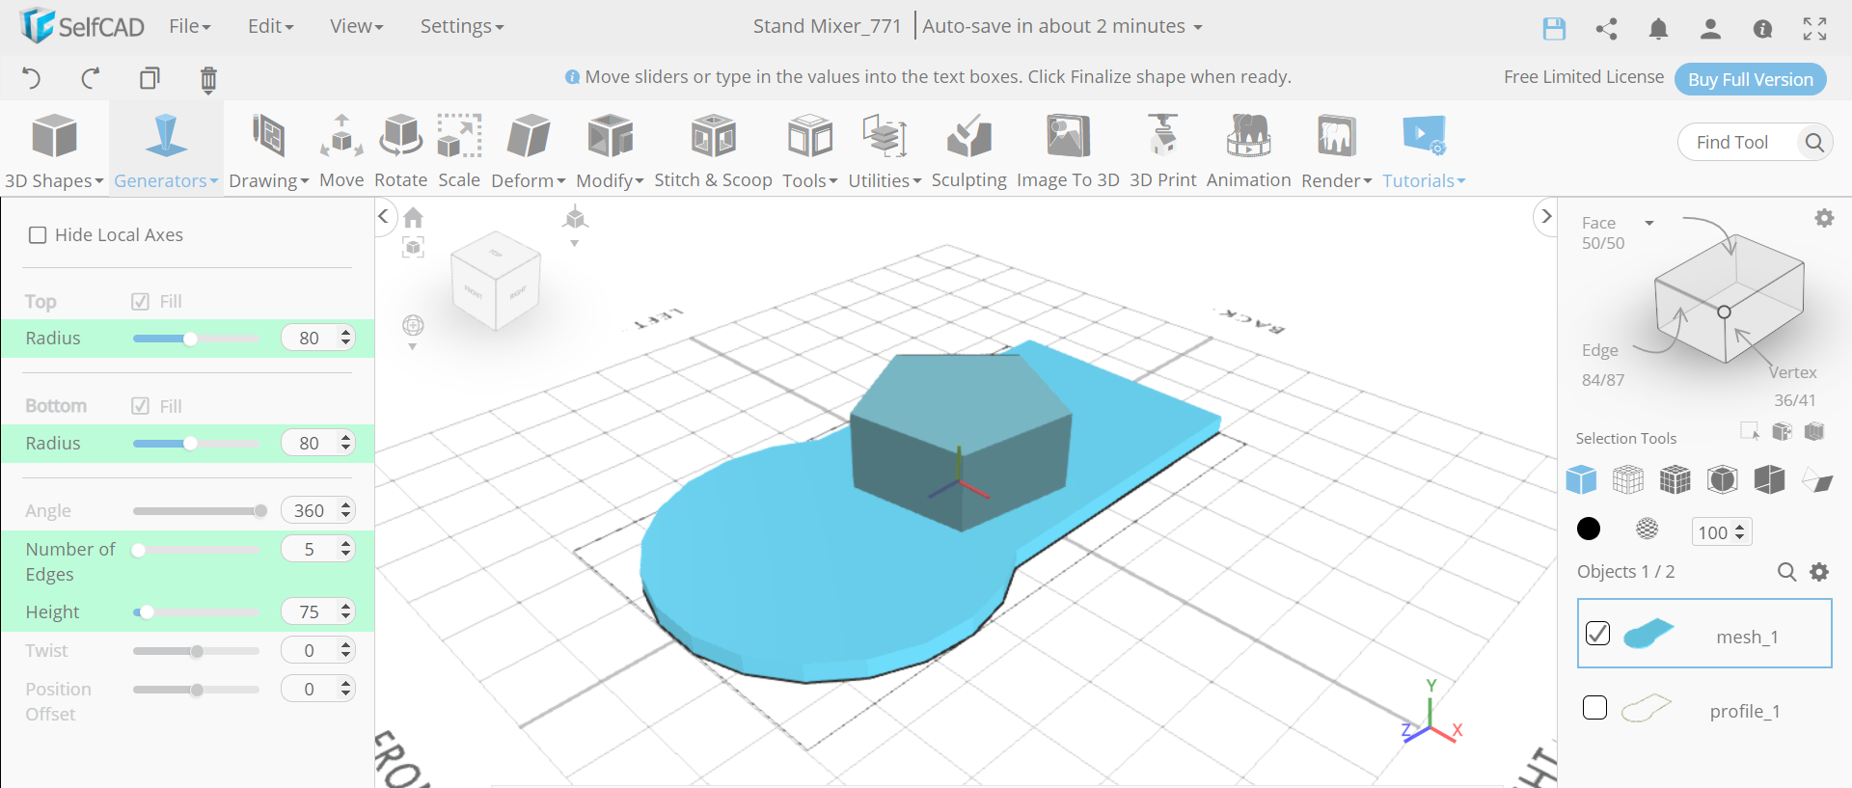
Task: Open the 3D Print tool
Action: [1162, 150]
